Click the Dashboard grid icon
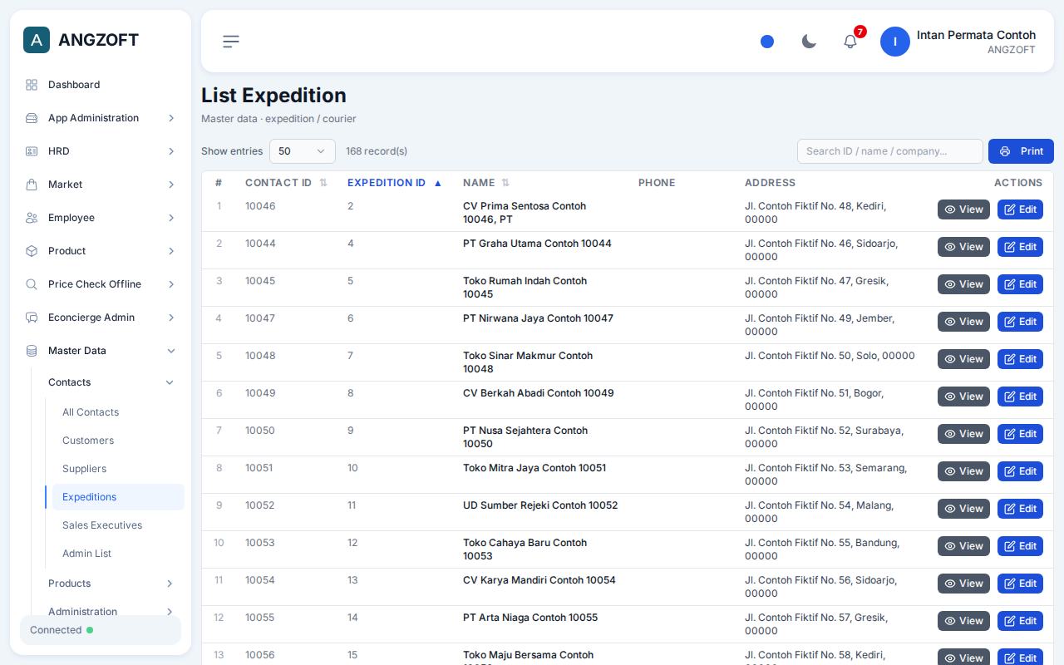This screenshot has height=665, width=1064. [x=32, y=85]
